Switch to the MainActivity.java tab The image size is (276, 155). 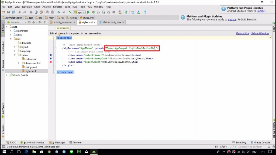pos(112,22)
